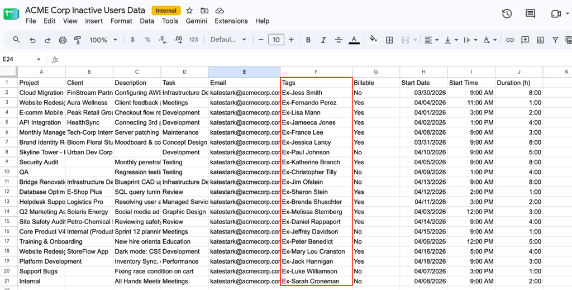Open the comments speech bubble icon
The width and height of the screenshot is (572, 290).
[530, 14]
